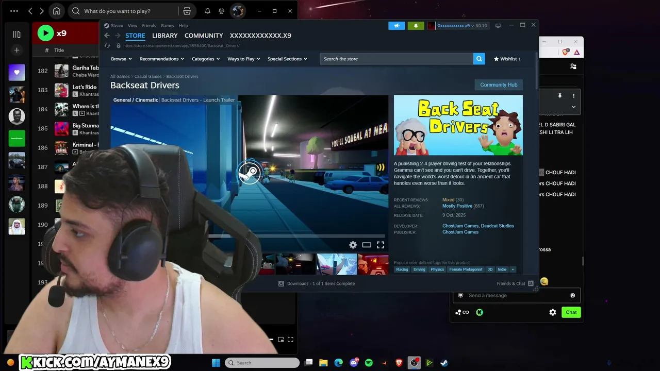Collapse the pinned chat message

coord(573,107)
